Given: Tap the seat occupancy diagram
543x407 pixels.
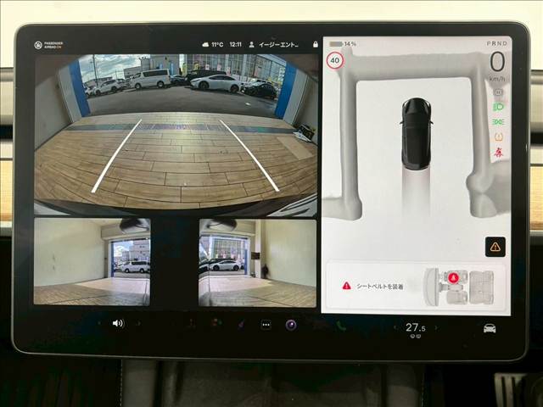Looking at the screenshot, I should coord(459,287).
